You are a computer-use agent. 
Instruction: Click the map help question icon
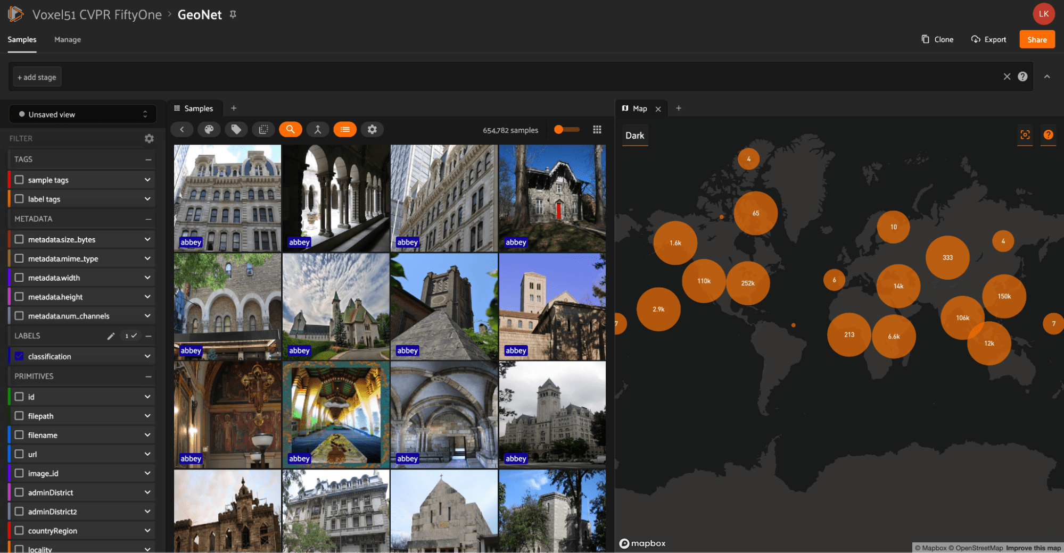1048,135
